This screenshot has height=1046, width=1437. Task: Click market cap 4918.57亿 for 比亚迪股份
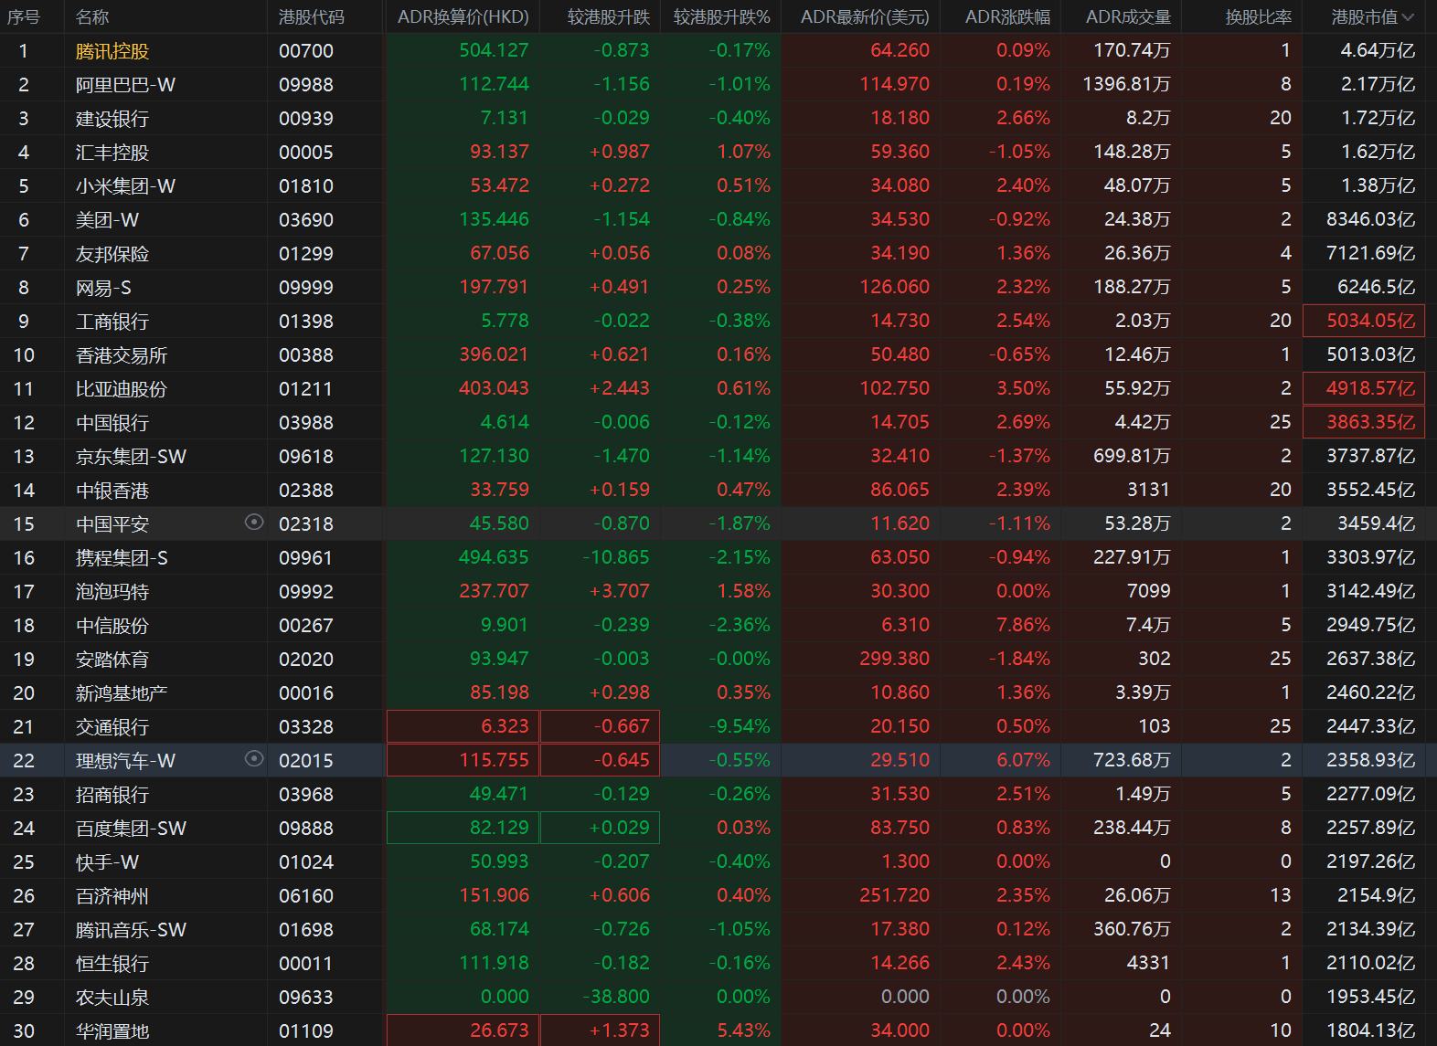1363,388
